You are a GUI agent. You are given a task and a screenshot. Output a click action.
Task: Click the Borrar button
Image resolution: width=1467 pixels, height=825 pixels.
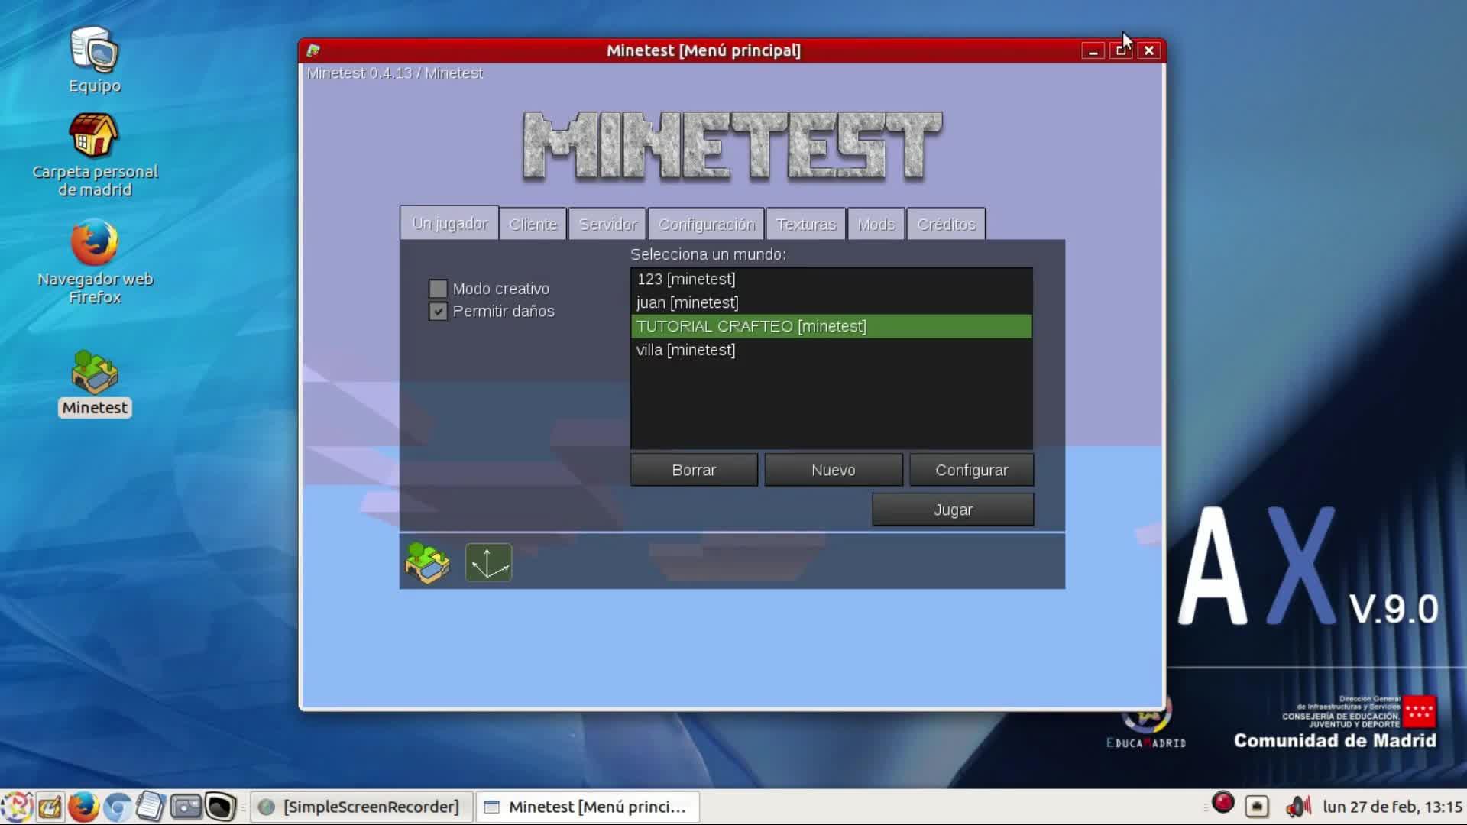click(x=694, y=471)
